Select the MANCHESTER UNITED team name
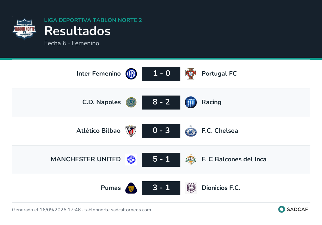This screenshot has width=322, height=225. coord(86,159)
